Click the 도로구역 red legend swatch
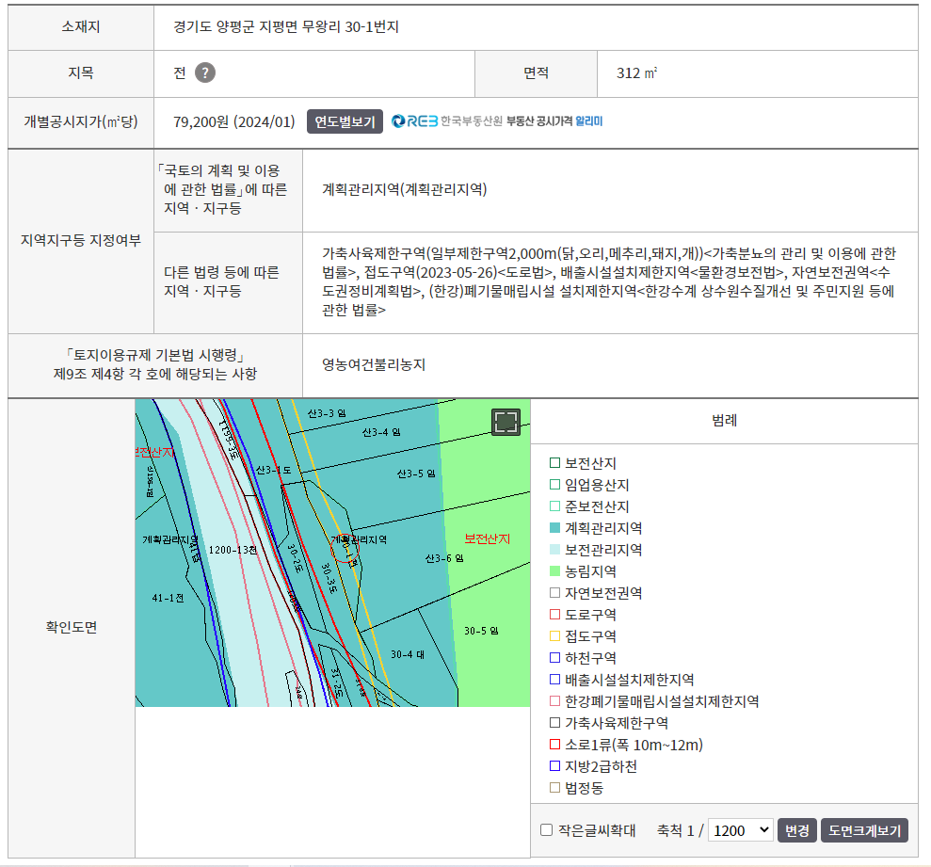931x867 pixels. (x=555, y=615)
